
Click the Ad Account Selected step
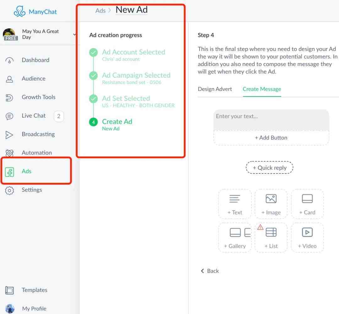pyautogui.click(x=133, y=52)
